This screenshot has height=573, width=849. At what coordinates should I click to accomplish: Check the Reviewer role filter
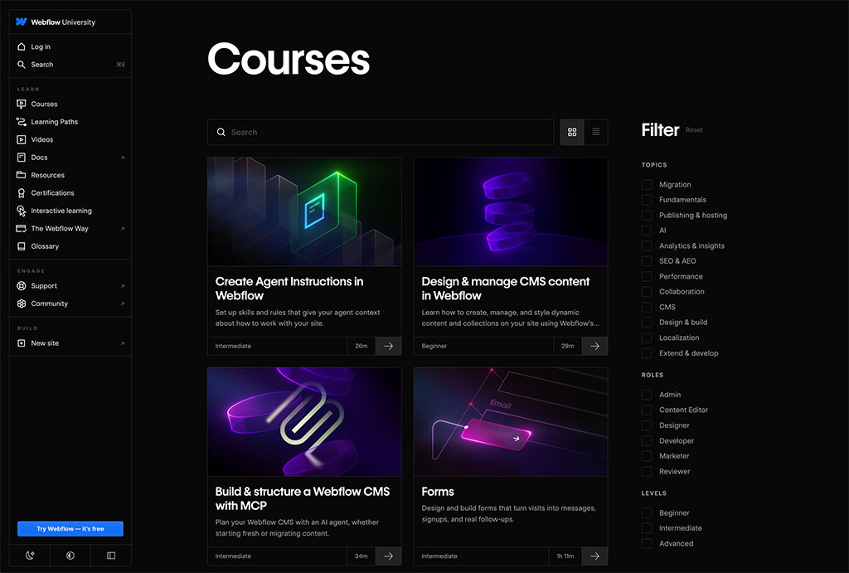(647, 472)
